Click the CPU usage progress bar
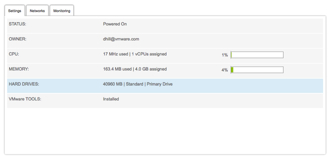The image size is (329, 158). [x=257, y=55]
